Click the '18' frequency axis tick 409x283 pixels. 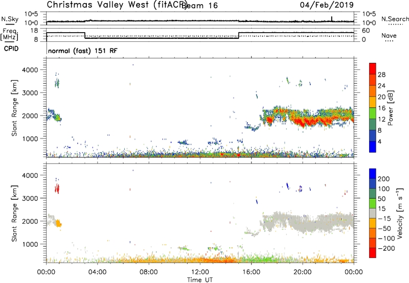click(x=34, y=31)
